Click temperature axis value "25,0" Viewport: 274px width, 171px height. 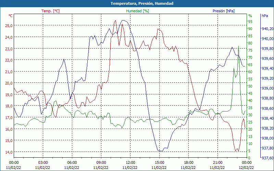point(9,26)
